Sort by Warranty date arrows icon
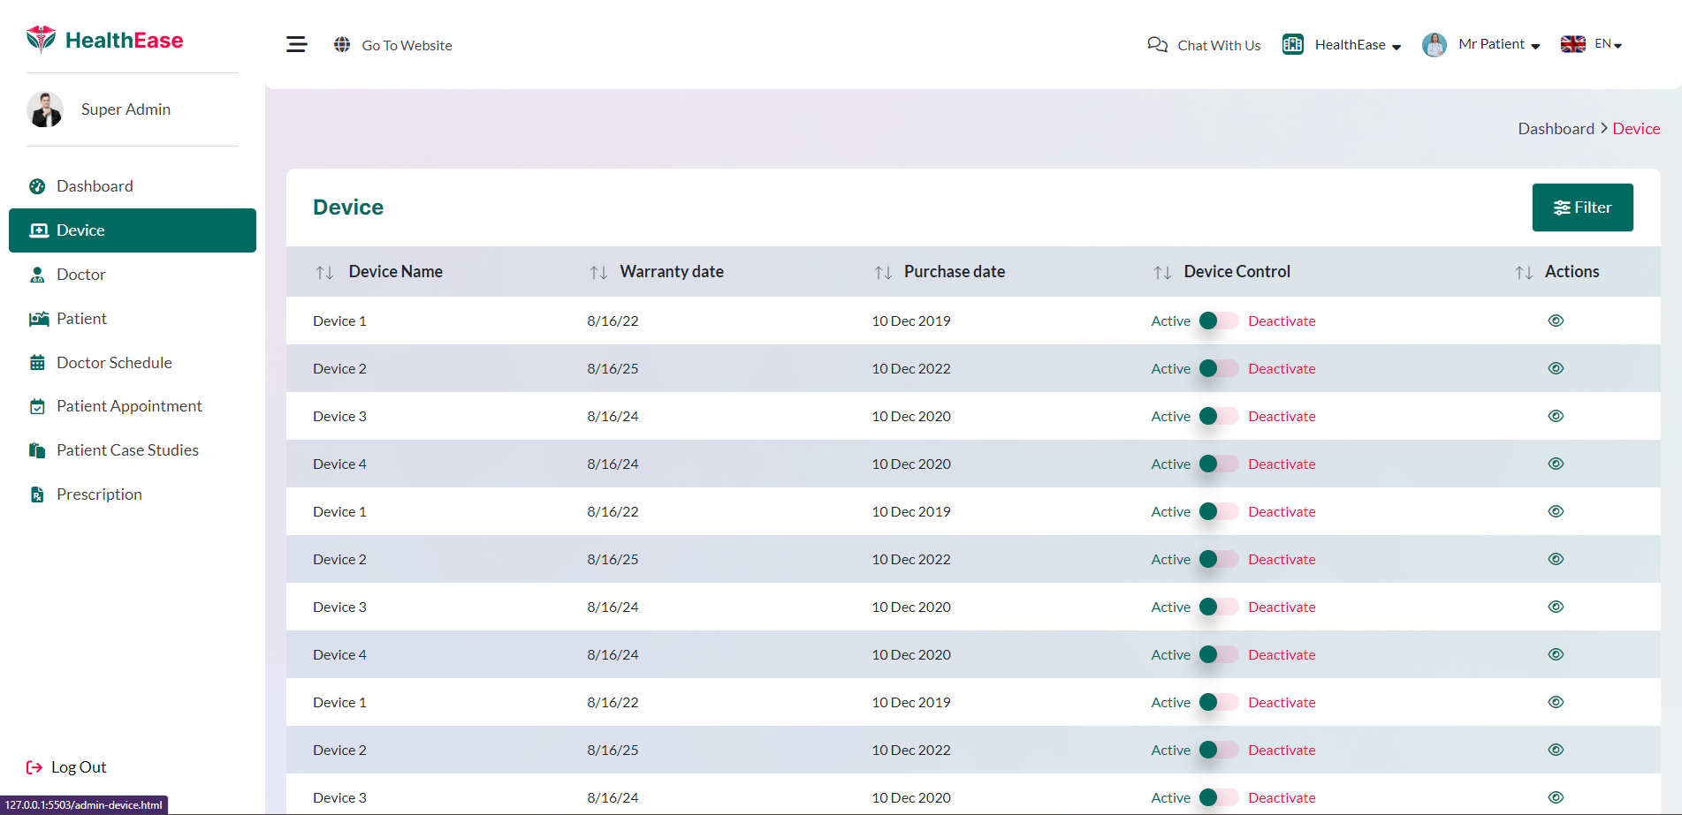The height and width of the screenshot is (815, 1682). [x=598, y=272]
